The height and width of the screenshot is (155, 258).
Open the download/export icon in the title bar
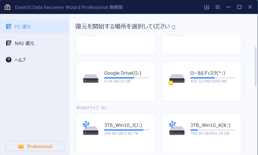point(207,7)
